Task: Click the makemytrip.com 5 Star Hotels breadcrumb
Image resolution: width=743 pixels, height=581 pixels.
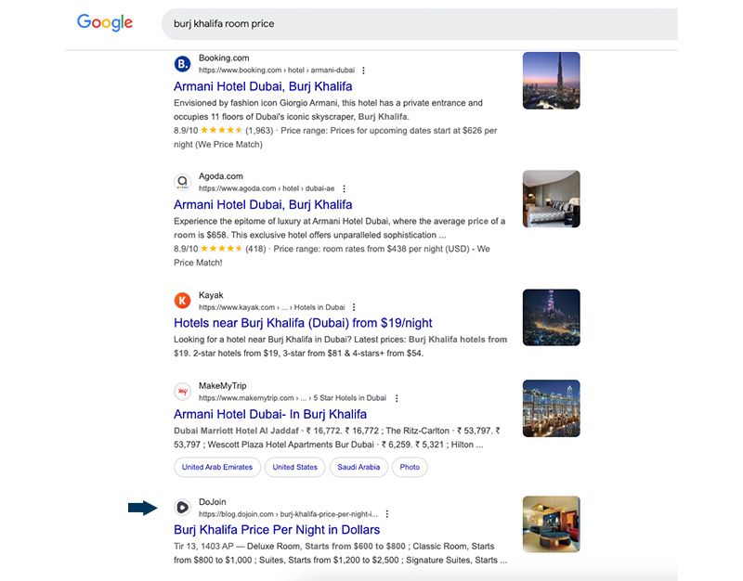Action: pyautogui.click(x=293, y=398)
